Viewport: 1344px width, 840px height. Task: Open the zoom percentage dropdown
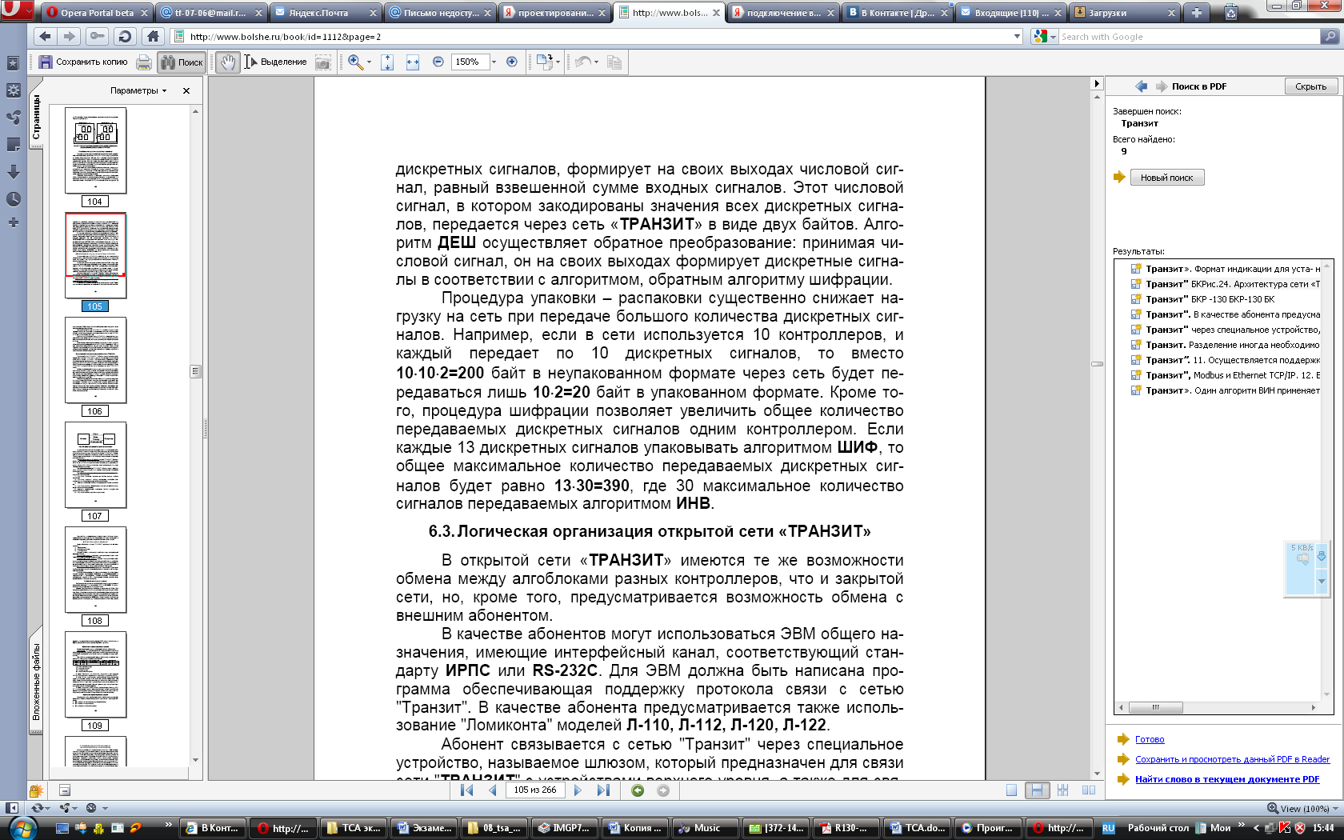pos(494,62)
